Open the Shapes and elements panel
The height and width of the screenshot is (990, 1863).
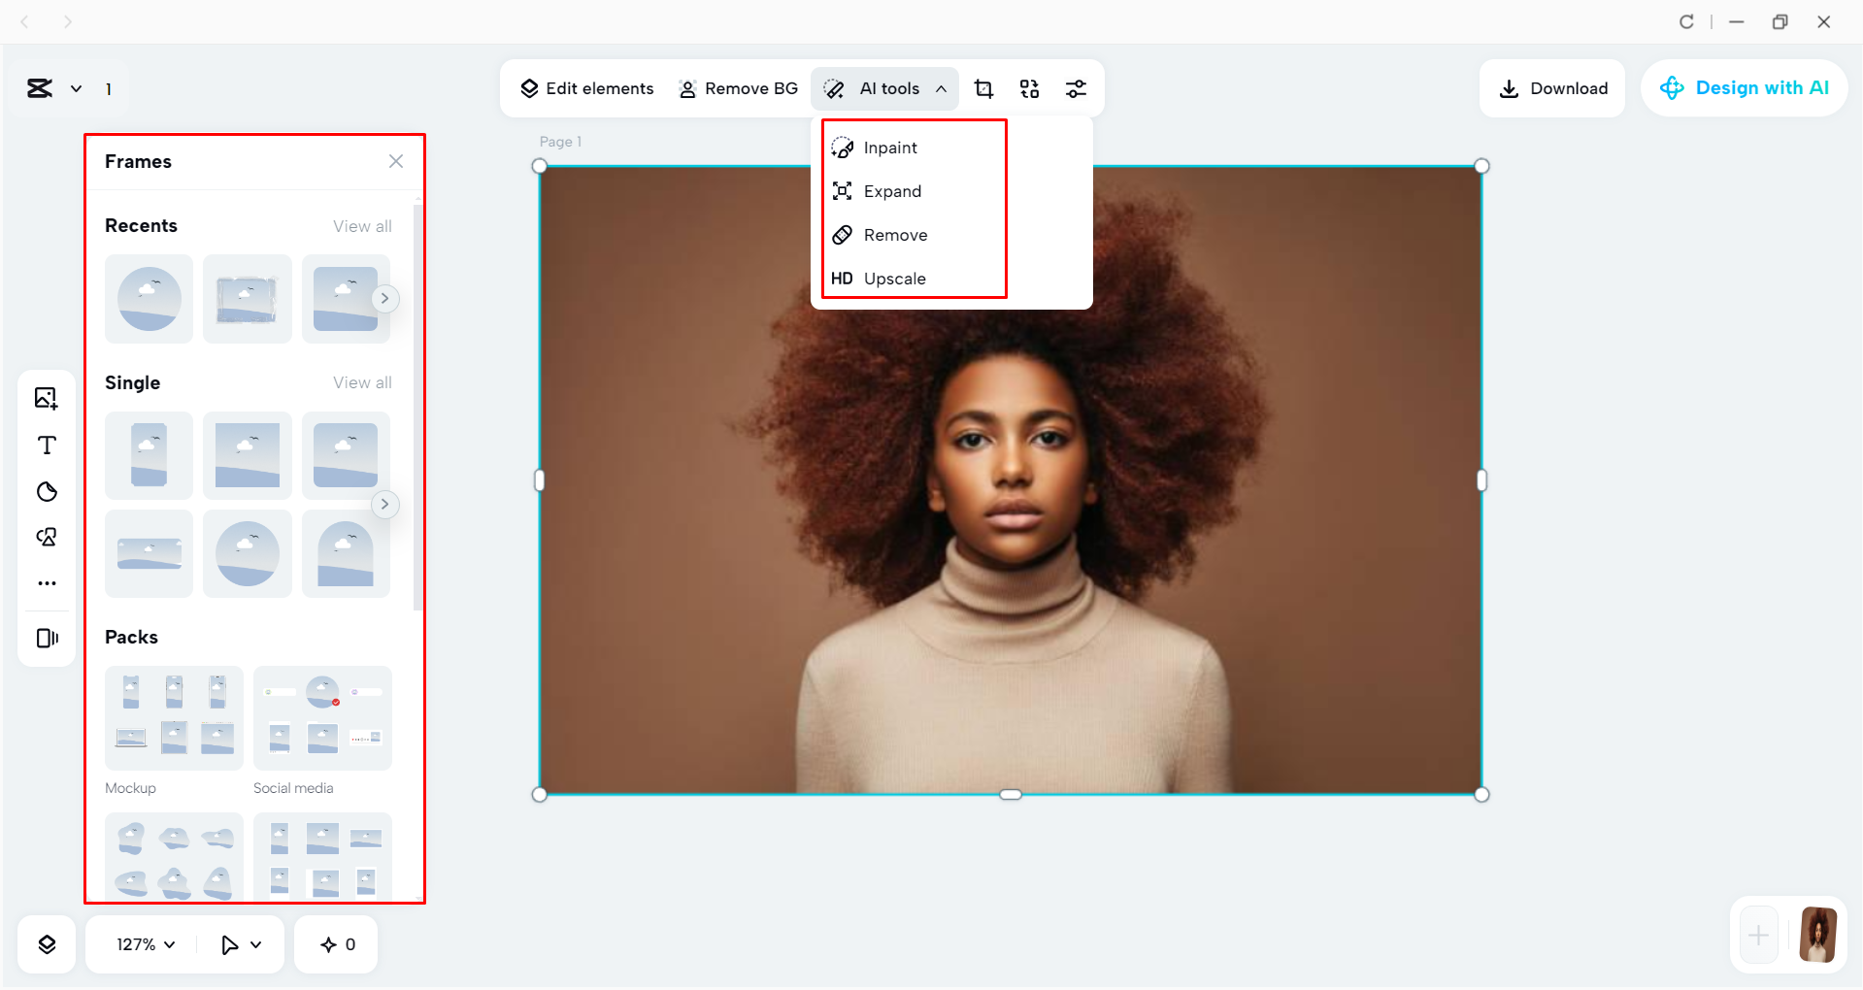pyautogui.click(x=46, y=491)
